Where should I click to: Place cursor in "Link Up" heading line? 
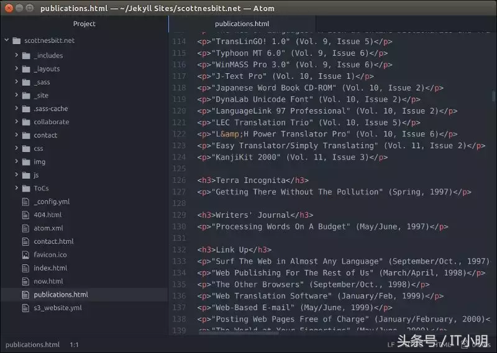pos(234,249)
